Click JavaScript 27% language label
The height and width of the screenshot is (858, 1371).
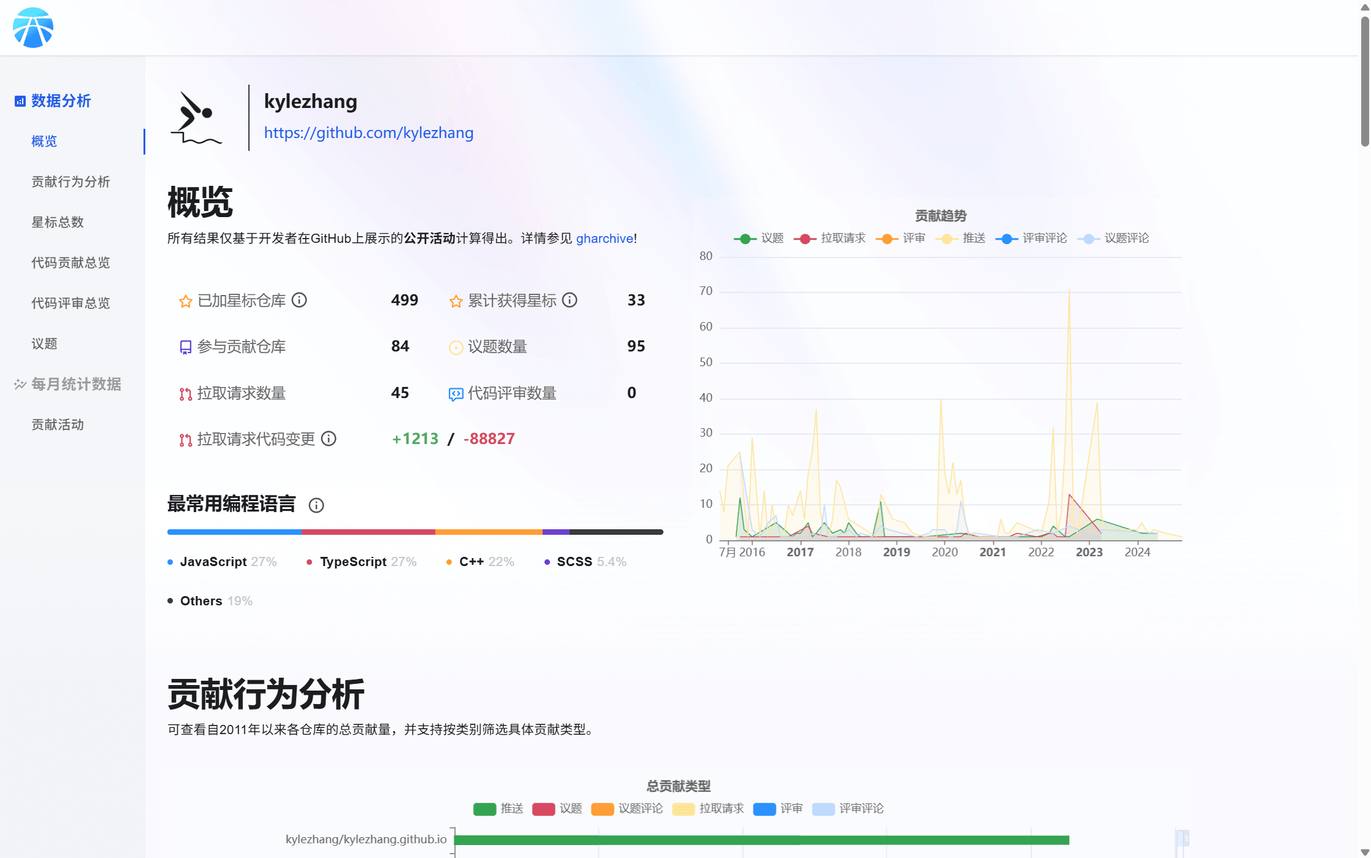(222, 562)
